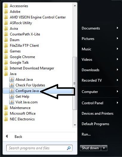Open the Google Chrome folder icon
The height and width of the screenshot is (157, 122).
(x=6, y=57)
